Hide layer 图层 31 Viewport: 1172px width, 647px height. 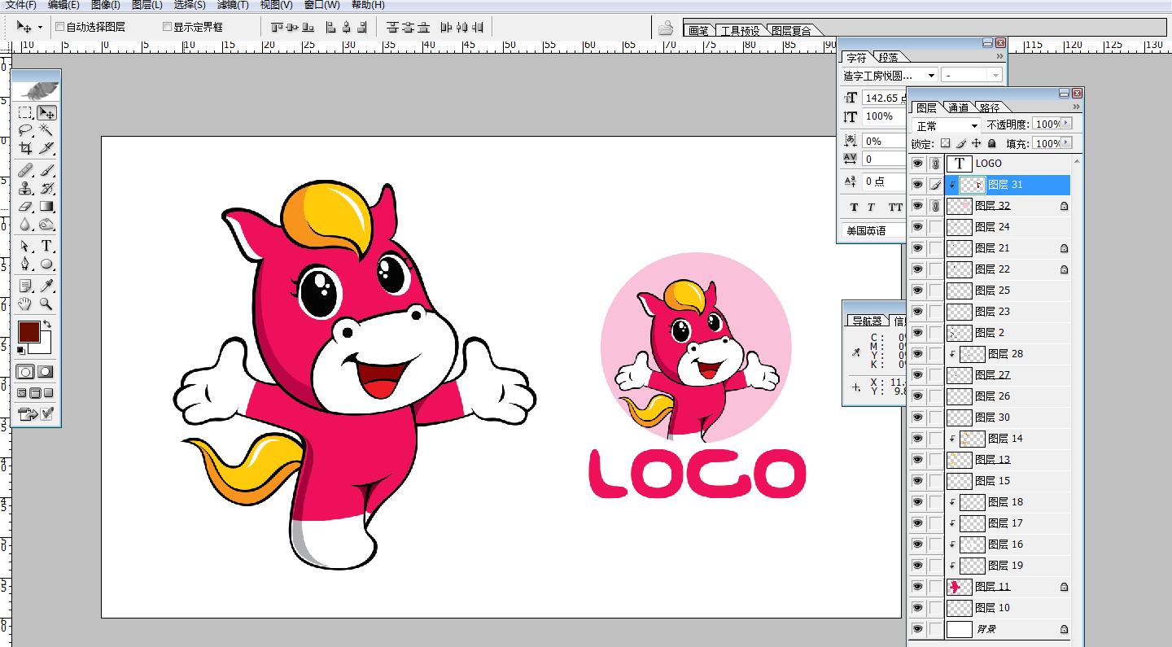click(x=917, y=185)
